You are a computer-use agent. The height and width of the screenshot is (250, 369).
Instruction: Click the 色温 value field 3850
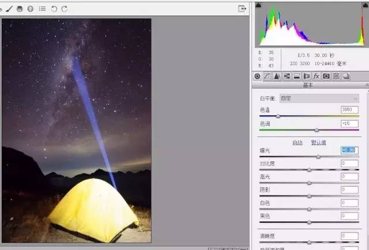pyautogui.click(x=350, y=109)
